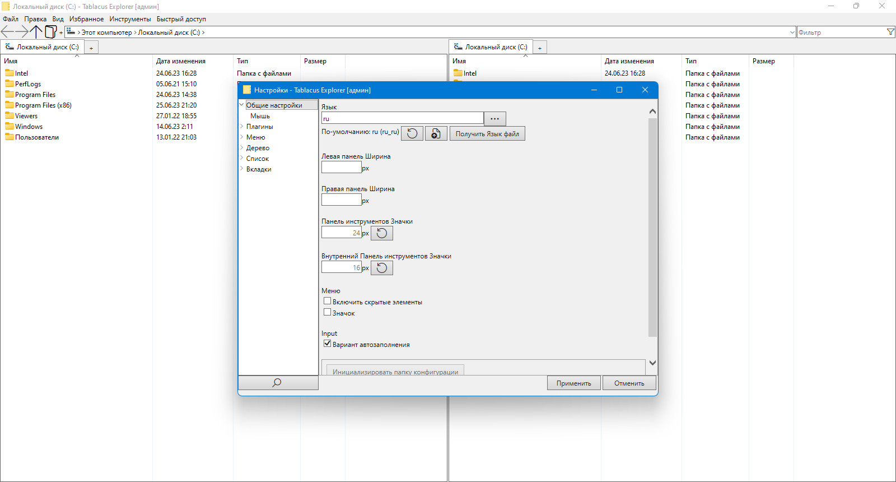This screenshot has width=896, height=482.
Task: Toggle the 'Значок' checkbox
Action: [328, 312]
